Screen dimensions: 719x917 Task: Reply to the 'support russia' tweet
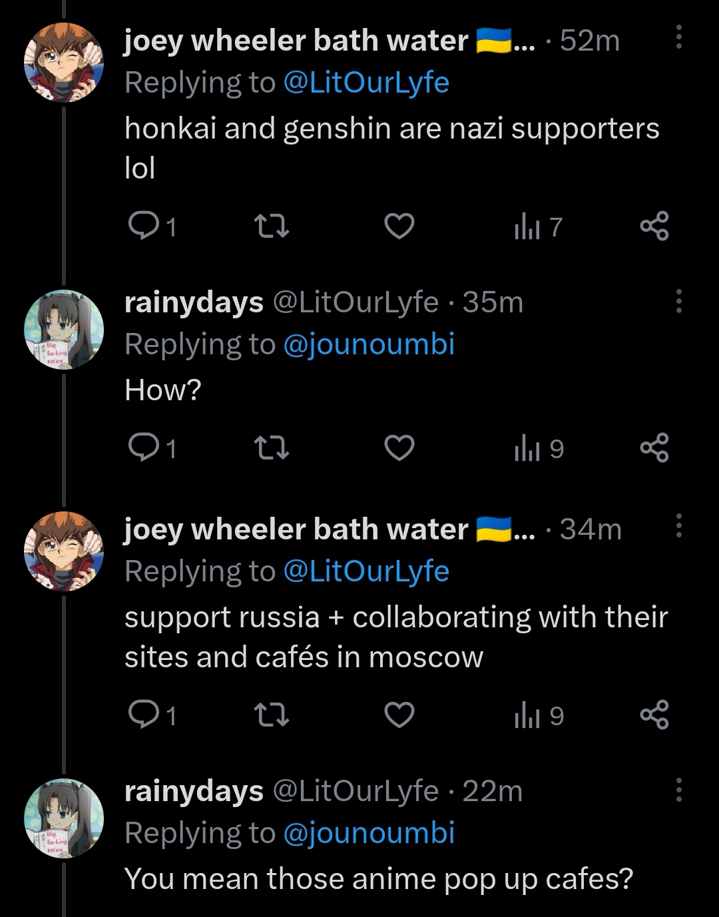[x=140, y=715]
